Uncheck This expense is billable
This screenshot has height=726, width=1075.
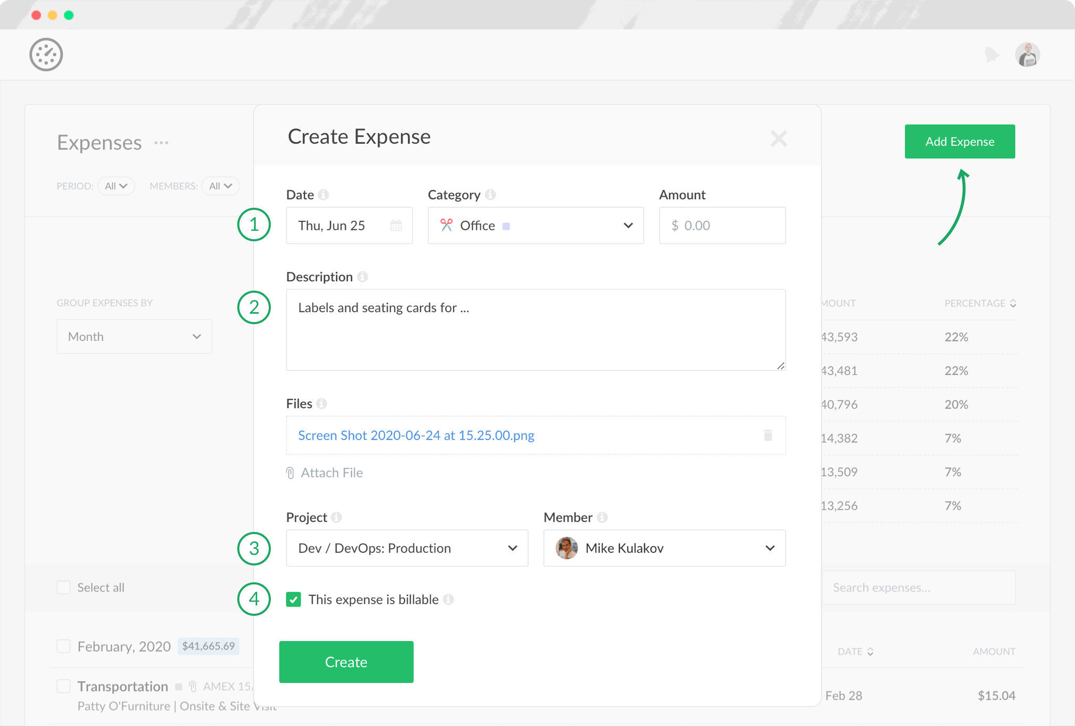click(x=293, y=599)
